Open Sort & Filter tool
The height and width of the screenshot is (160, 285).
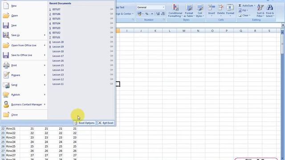pos(261,11)
